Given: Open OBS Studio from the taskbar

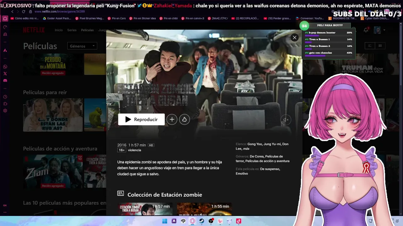Looking at the screenshot, I should 211,221.
